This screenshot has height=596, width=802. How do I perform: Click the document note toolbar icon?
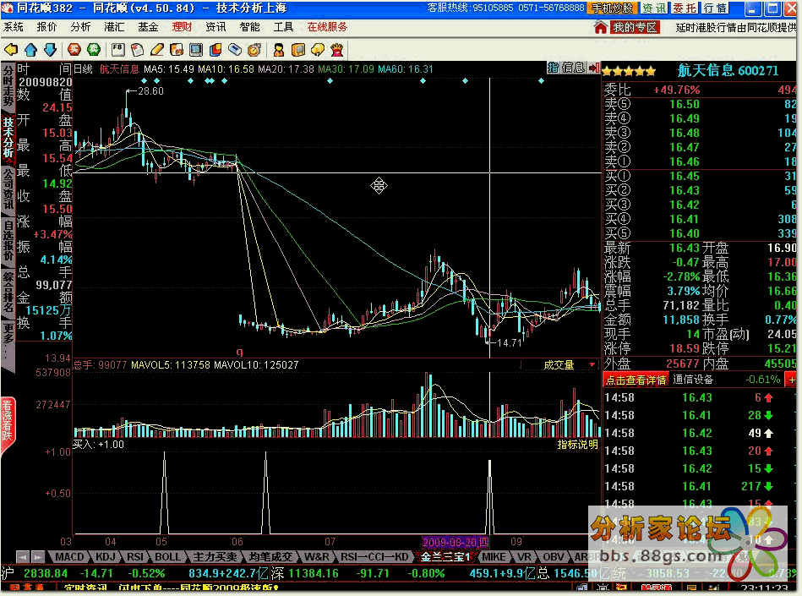pos(137,50)
